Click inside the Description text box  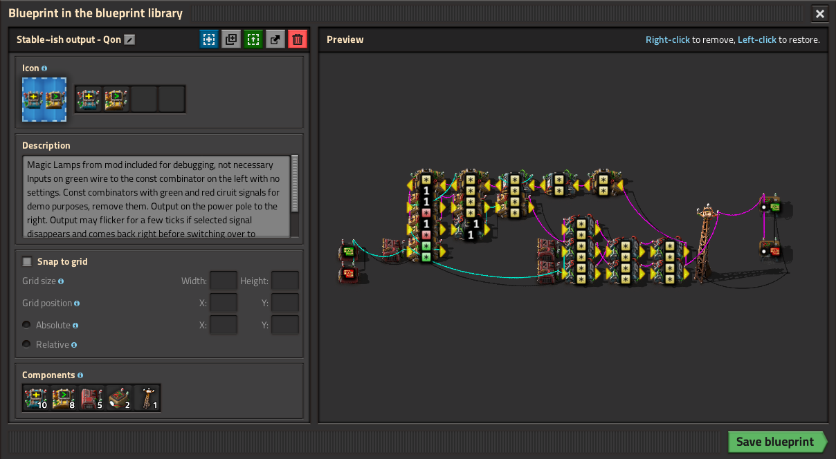click(156, 196)
